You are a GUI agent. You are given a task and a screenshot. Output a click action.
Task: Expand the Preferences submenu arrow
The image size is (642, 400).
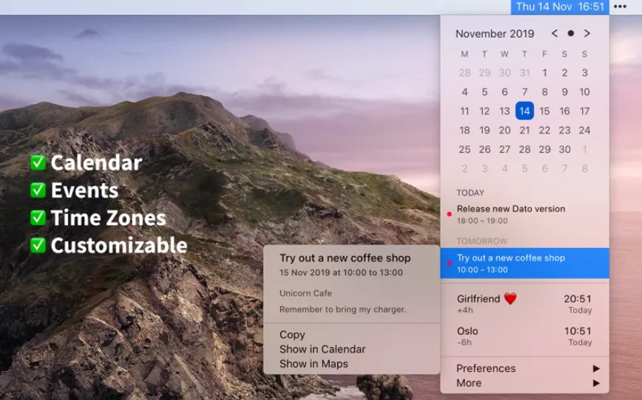point(596,368)
